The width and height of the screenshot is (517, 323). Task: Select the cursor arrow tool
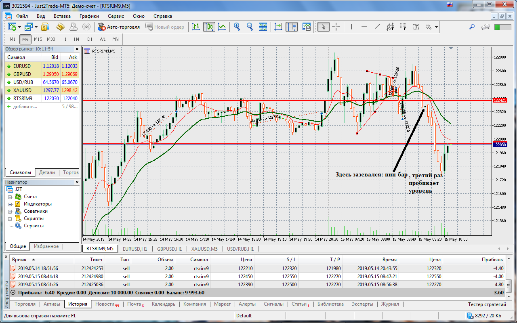point(323,27)
